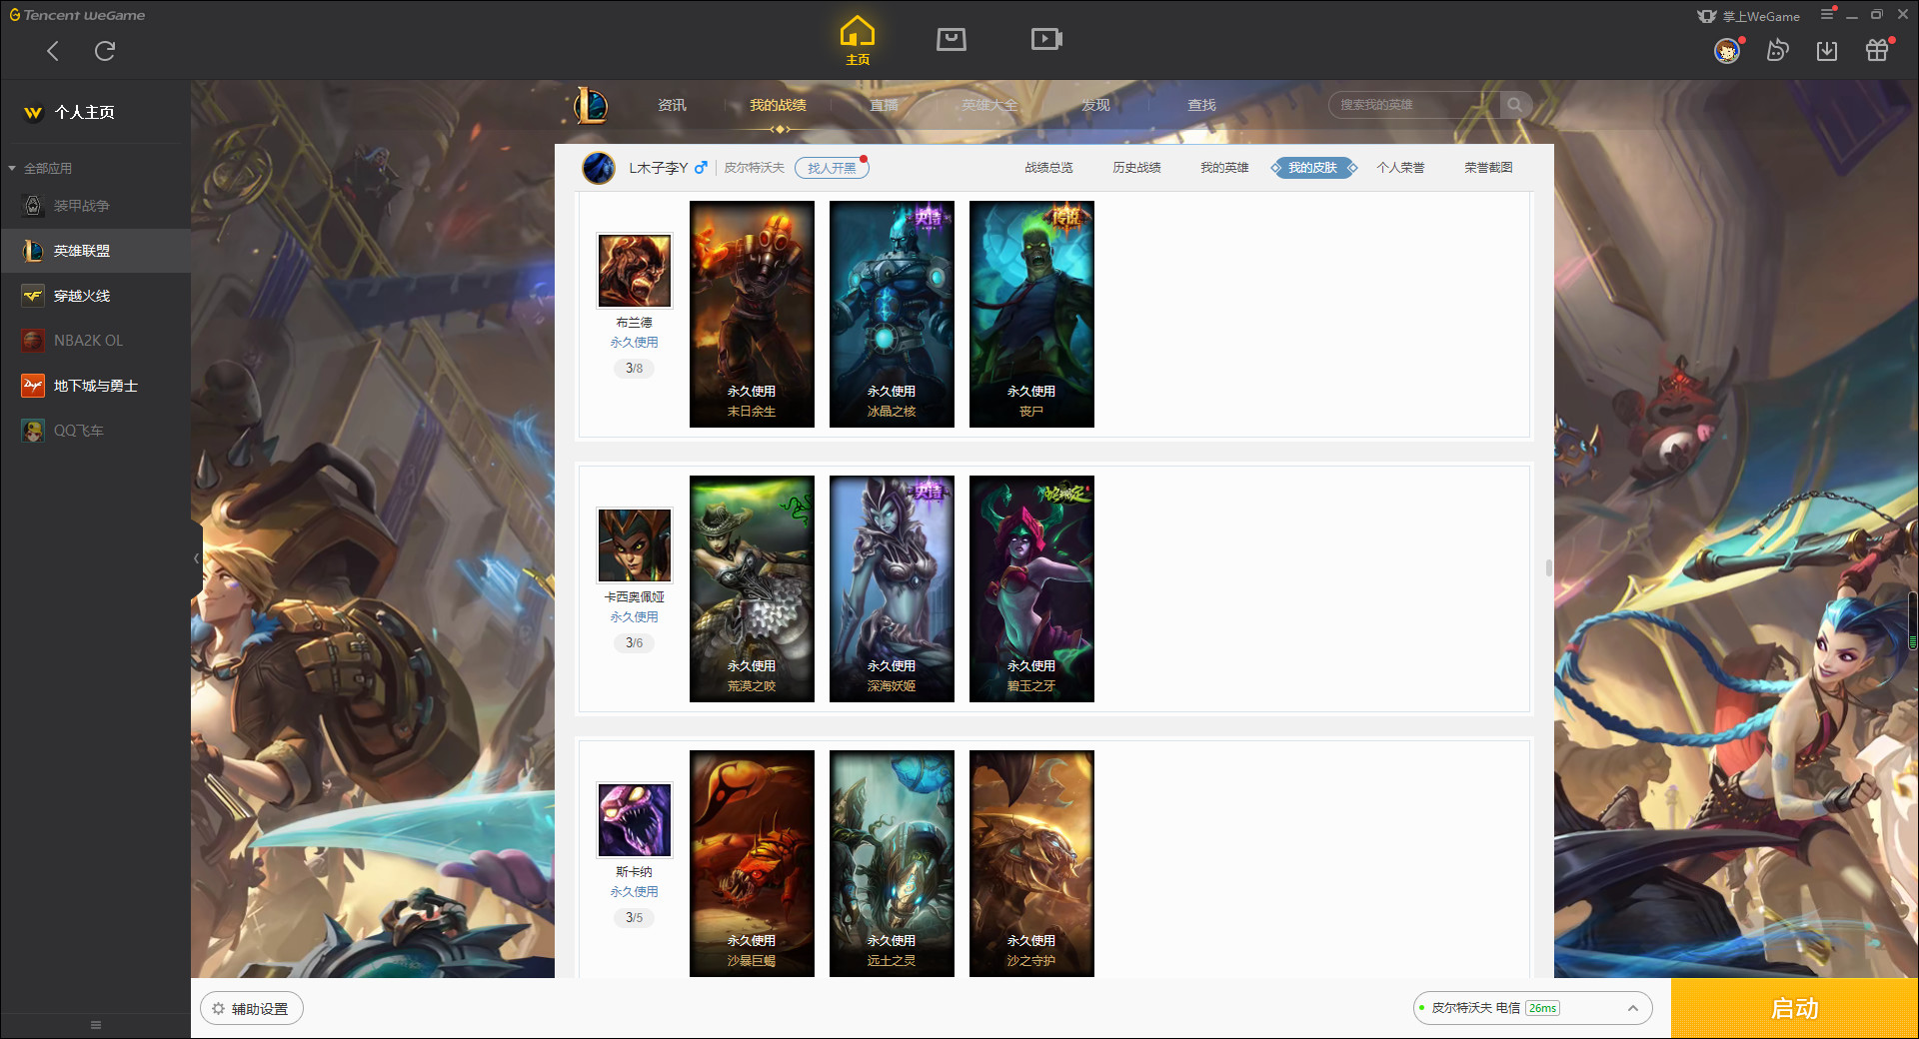Open the 历史战绩 sub-tab
1919x1039 pixels.
[x=1136, y=168]
